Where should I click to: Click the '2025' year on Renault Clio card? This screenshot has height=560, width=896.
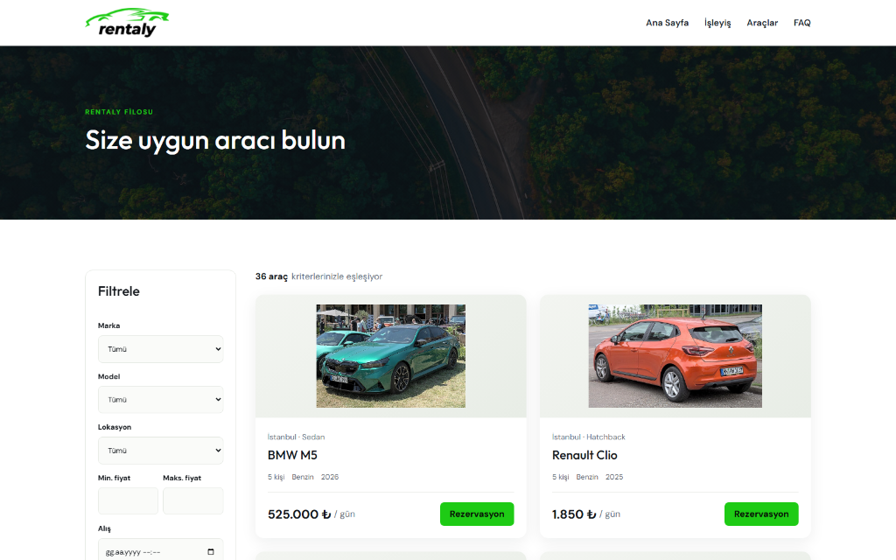[614, 477]
